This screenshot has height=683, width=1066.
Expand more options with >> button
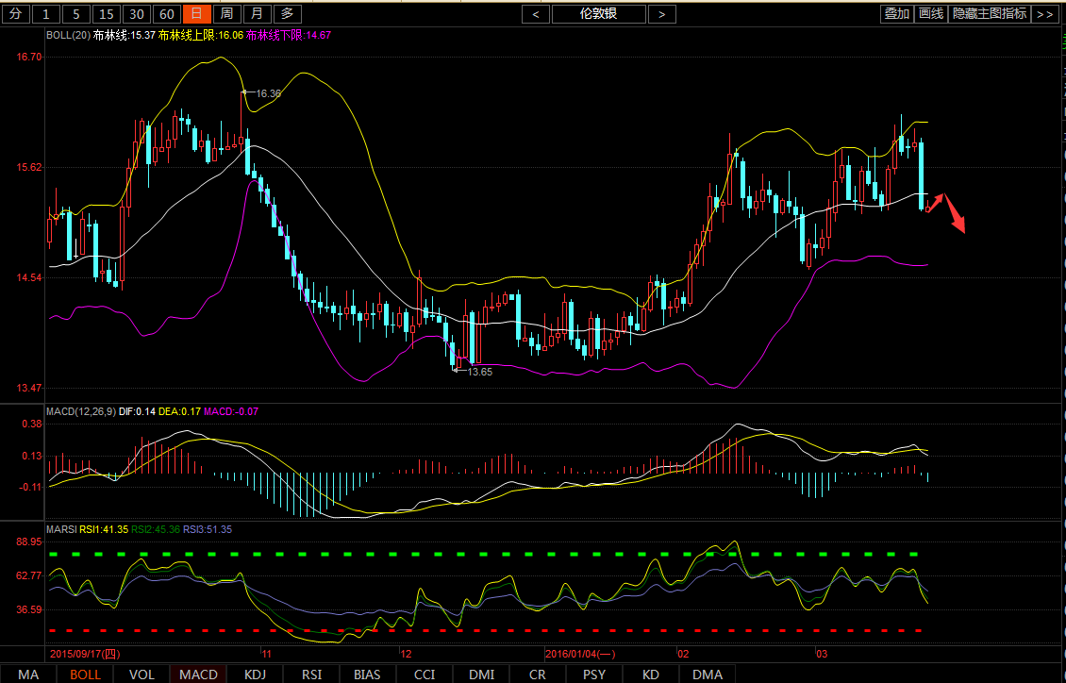pos(1044,14)
